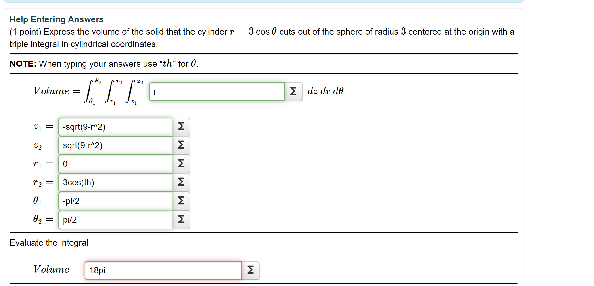Open the equation preview Σ for z1
Screen dimensions: 594x286
point(181,127)
